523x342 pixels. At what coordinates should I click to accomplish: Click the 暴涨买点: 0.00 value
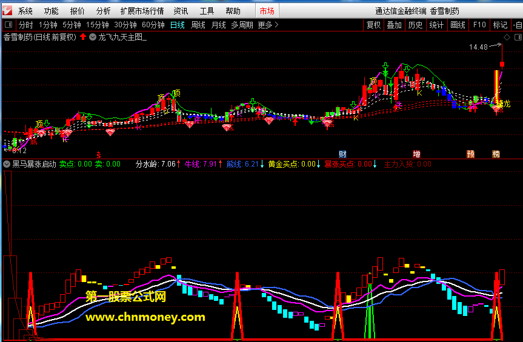[x=348, y=164]
